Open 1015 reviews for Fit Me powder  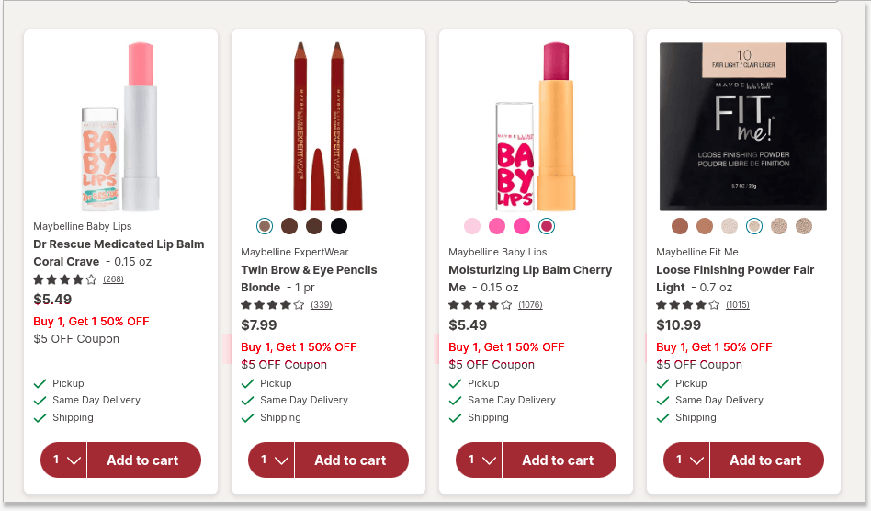click(x=738, y=305)
